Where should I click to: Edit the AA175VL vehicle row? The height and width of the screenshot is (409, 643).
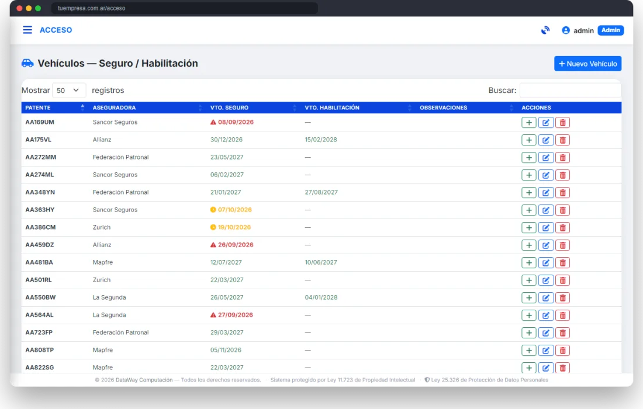click(x=546, y=140)
